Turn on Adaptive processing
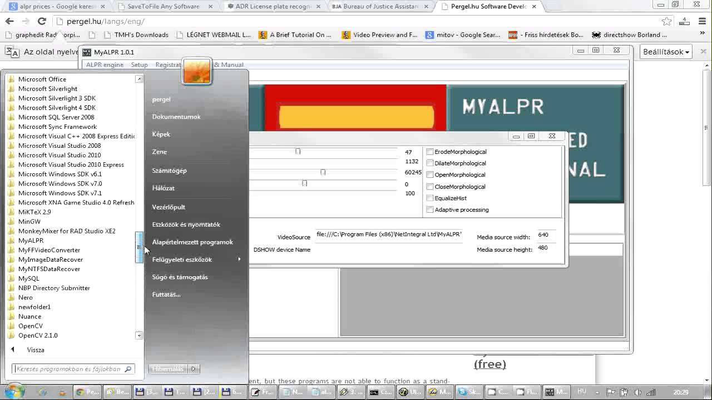 [x=430, y=210]
